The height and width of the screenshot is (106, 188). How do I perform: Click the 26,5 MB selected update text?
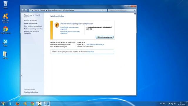(x=89, y=29)
